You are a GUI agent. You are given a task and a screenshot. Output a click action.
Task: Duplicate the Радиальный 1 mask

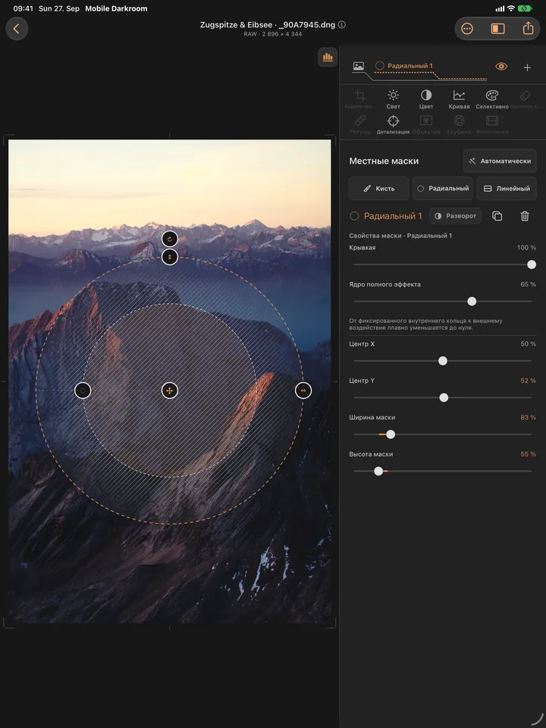tap(497, 216)
